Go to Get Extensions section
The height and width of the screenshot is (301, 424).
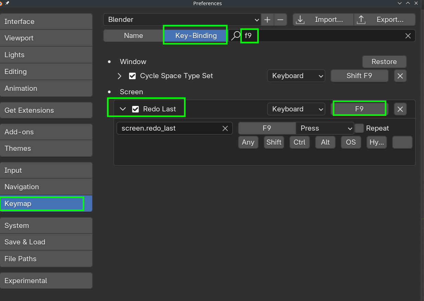(x=46, y=110)
